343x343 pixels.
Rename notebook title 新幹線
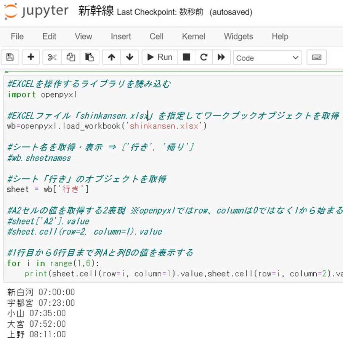coord(96,11)
